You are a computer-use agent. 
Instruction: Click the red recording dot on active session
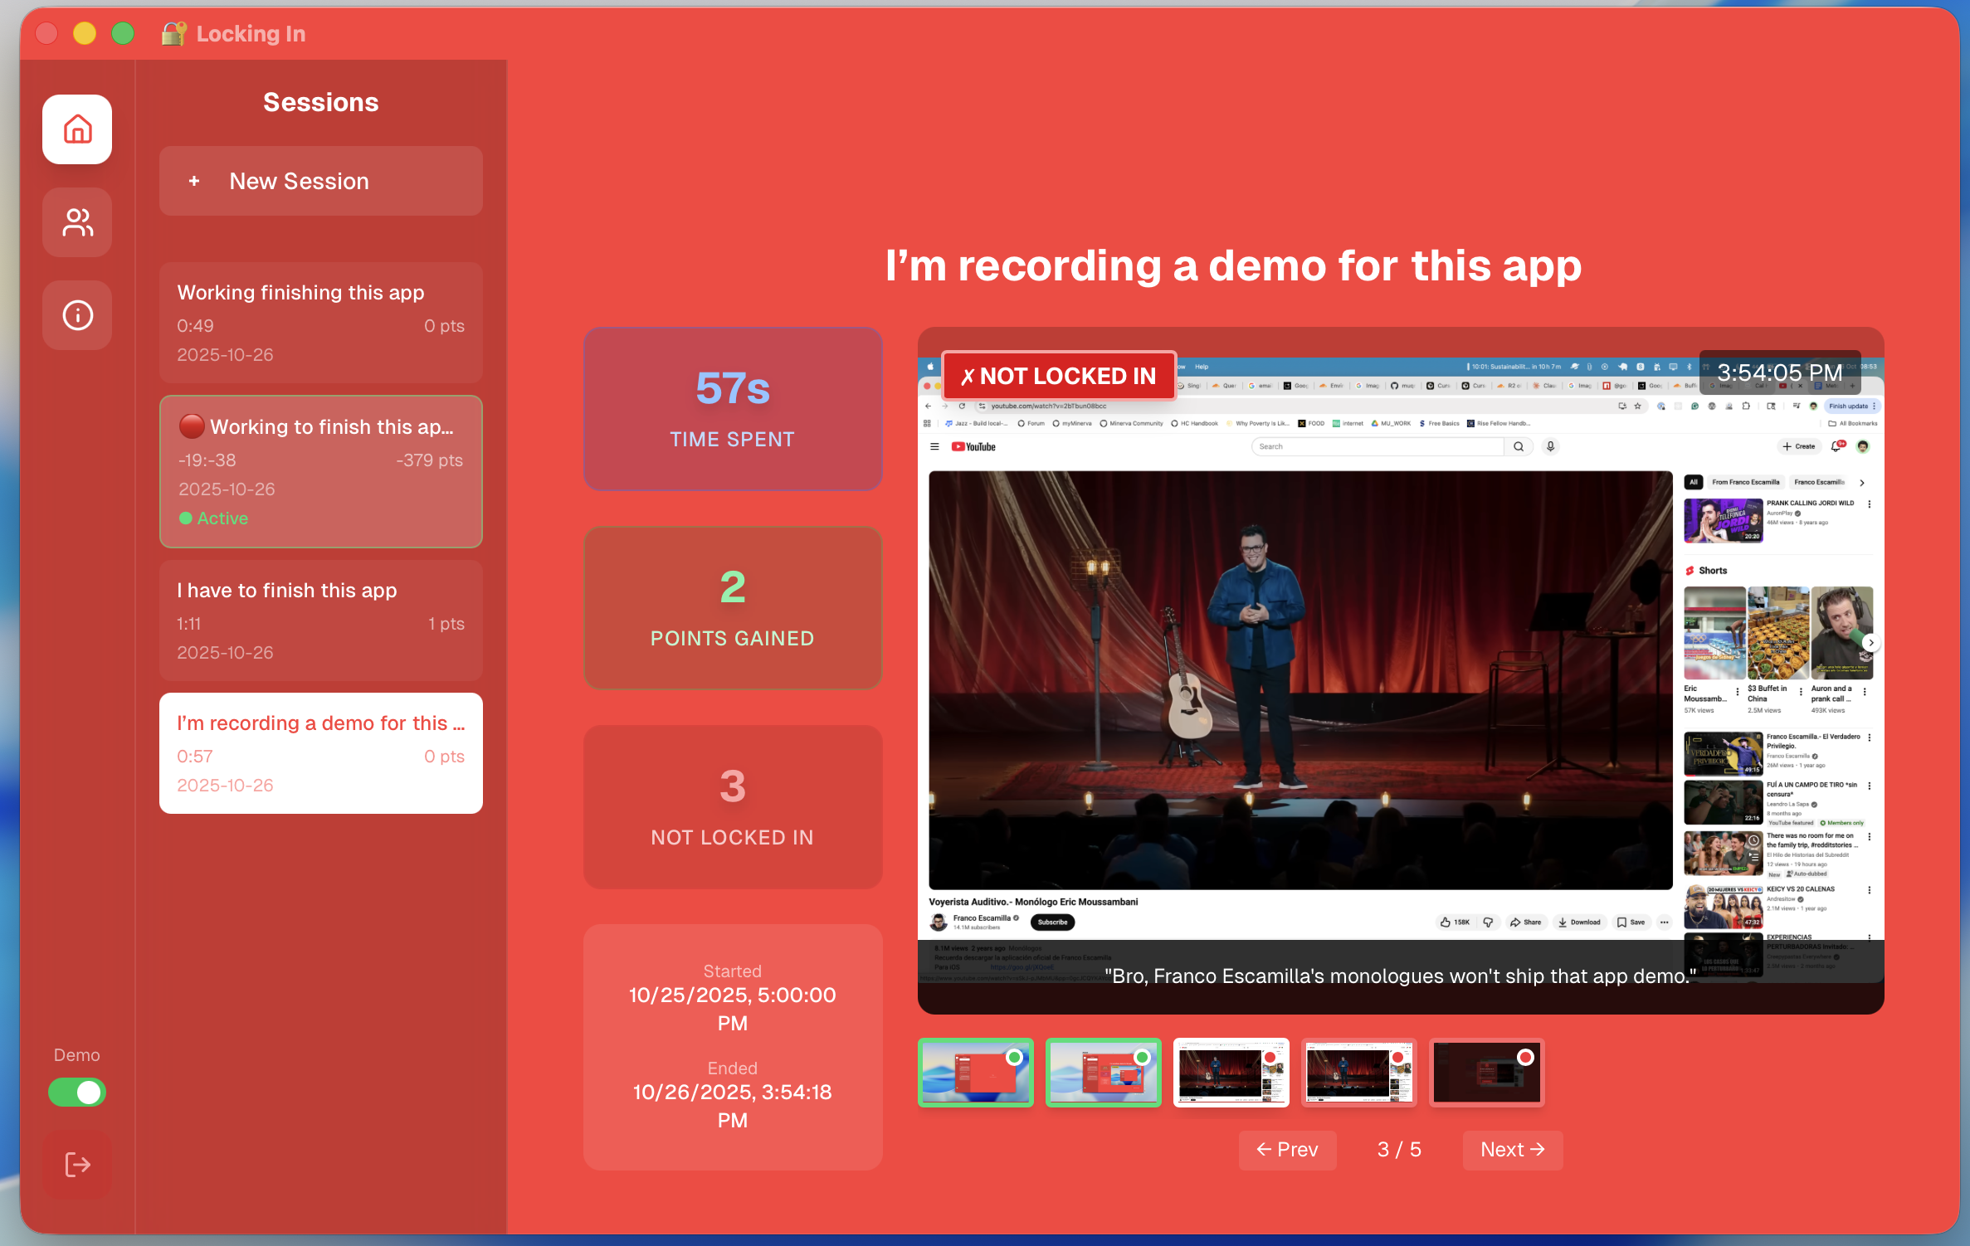tap(192, 426)
